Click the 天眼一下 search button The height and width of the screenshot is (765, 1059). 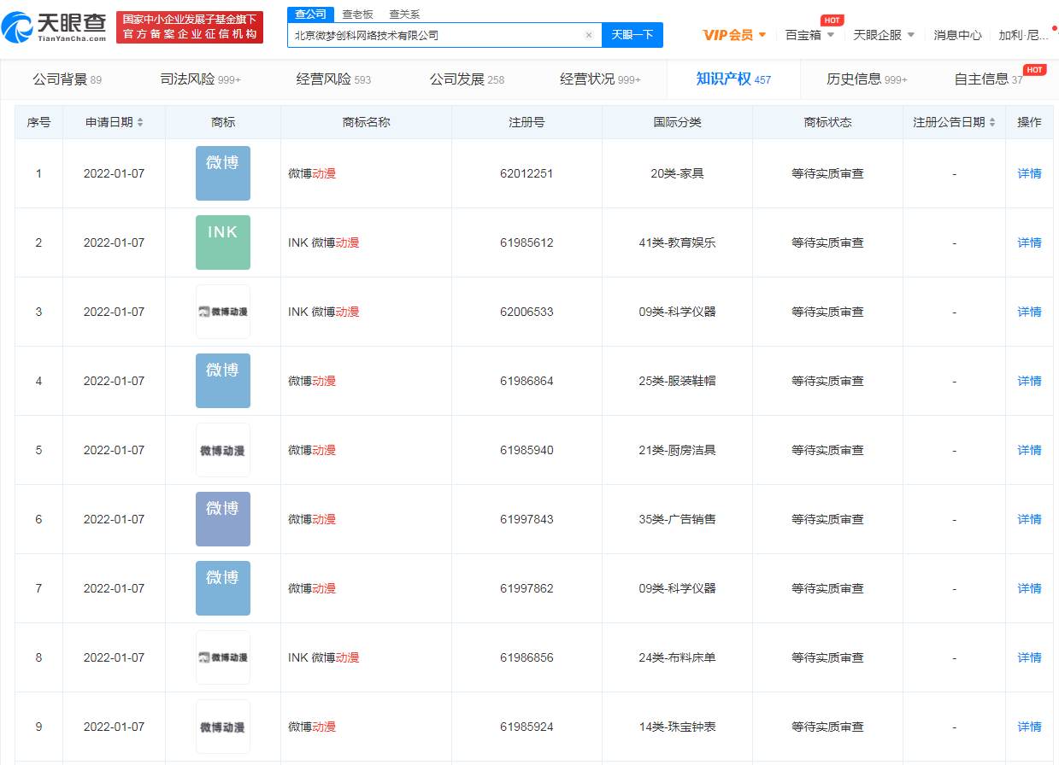tap(632, 35)
